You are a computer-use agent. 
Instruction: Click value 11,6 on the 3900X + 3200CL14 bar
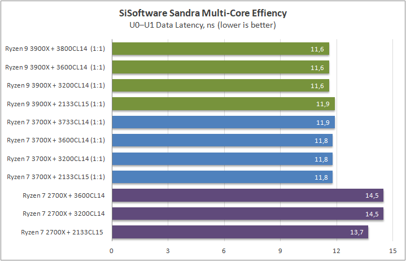[317, 86]
